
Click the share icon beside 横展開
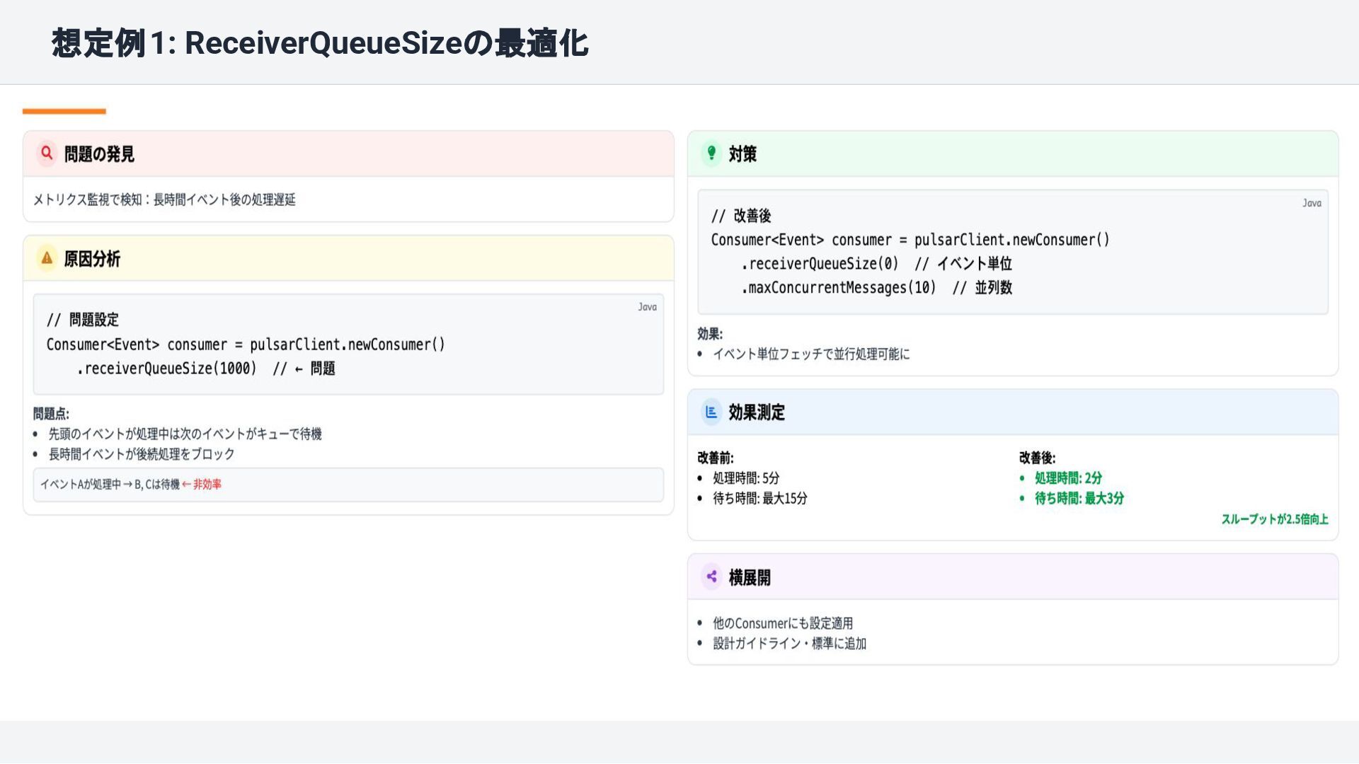[711, 577]
